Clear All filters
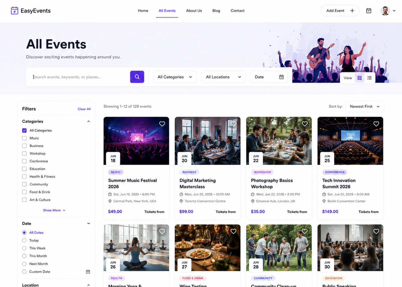The height and width of the screenshot is (287, 402). pyautogui.click(x=84, y=109)
